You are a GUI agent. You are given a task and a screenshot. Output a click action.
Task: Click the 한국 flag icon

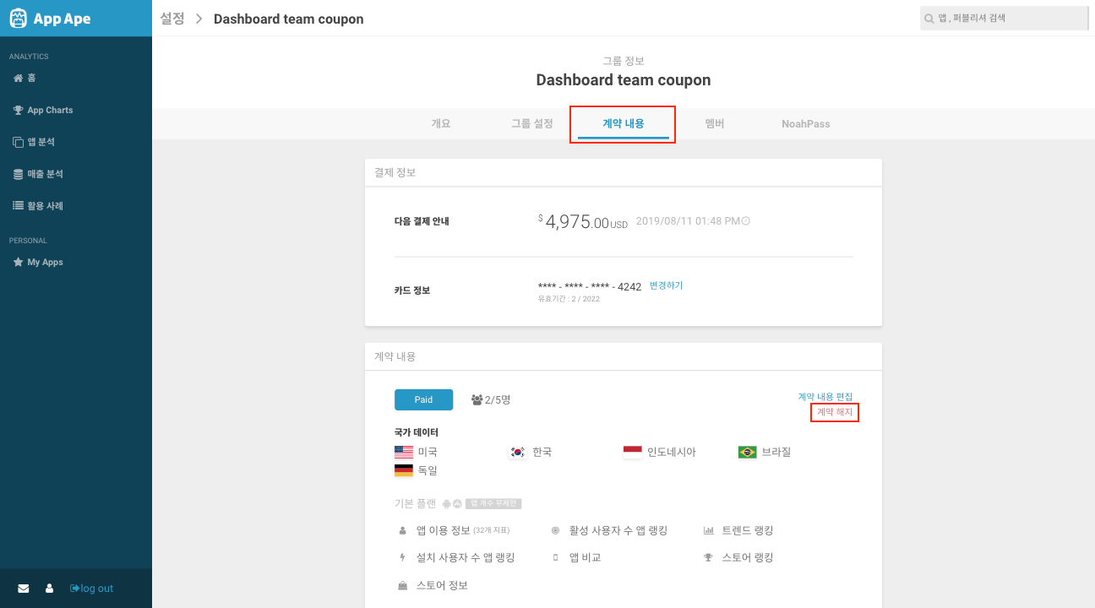tap(518, 452)
